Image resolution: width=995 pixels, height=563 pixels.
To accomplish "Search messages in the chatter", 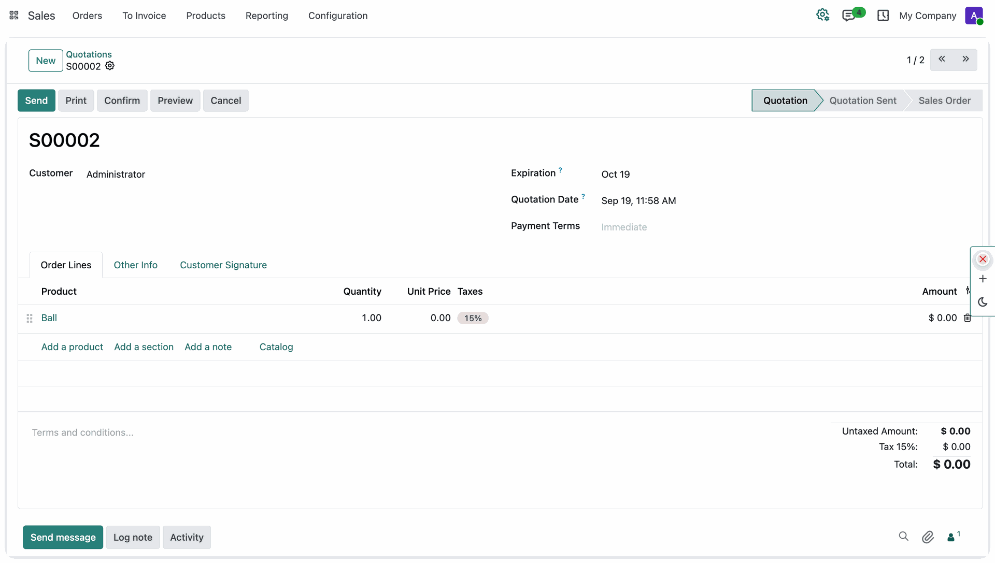I will (903, 537).
